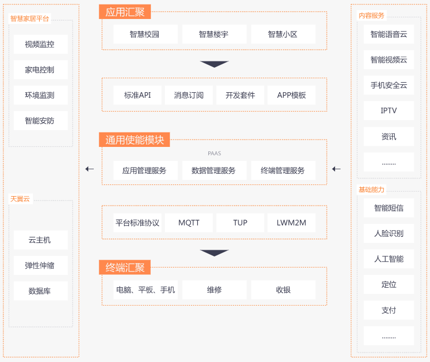Select the 智慧校园 box
The width and height of the screenshot is (430, 362).
coord(145,34)
